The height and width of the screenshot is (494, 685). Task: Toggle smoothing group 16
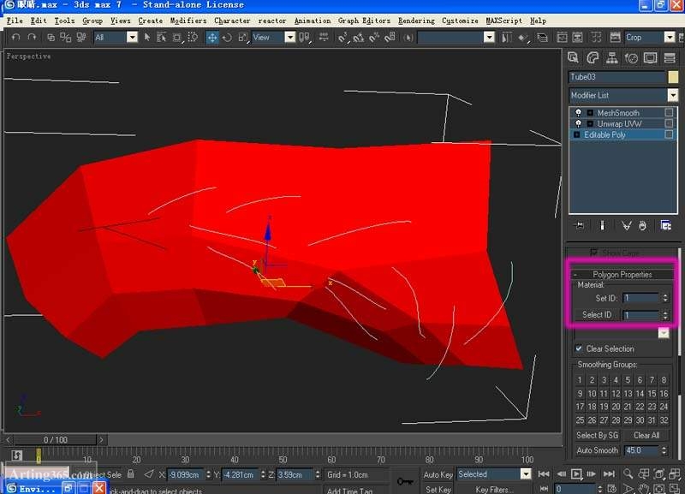(664, 394)
